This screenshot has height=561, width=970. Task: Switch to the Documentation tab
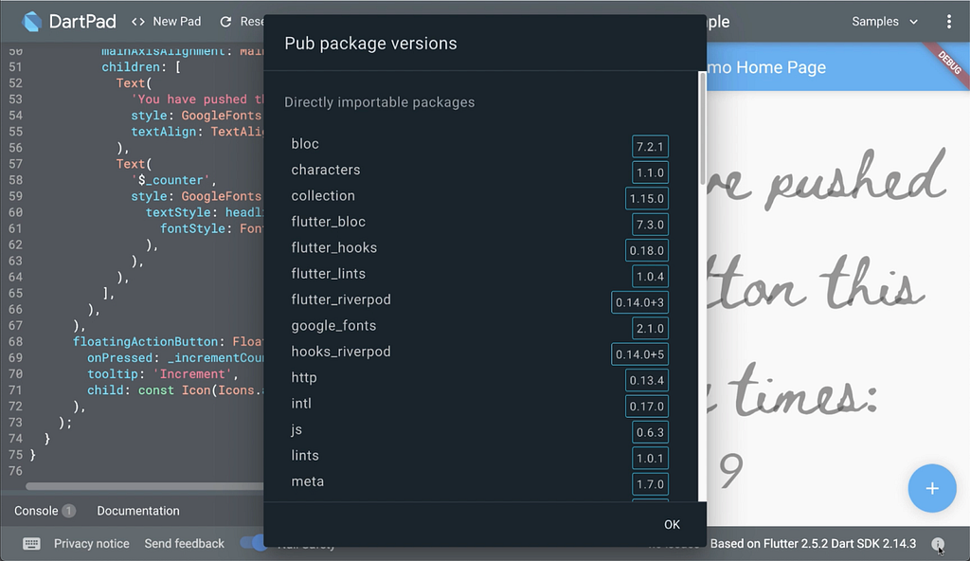tap(138, 511)
